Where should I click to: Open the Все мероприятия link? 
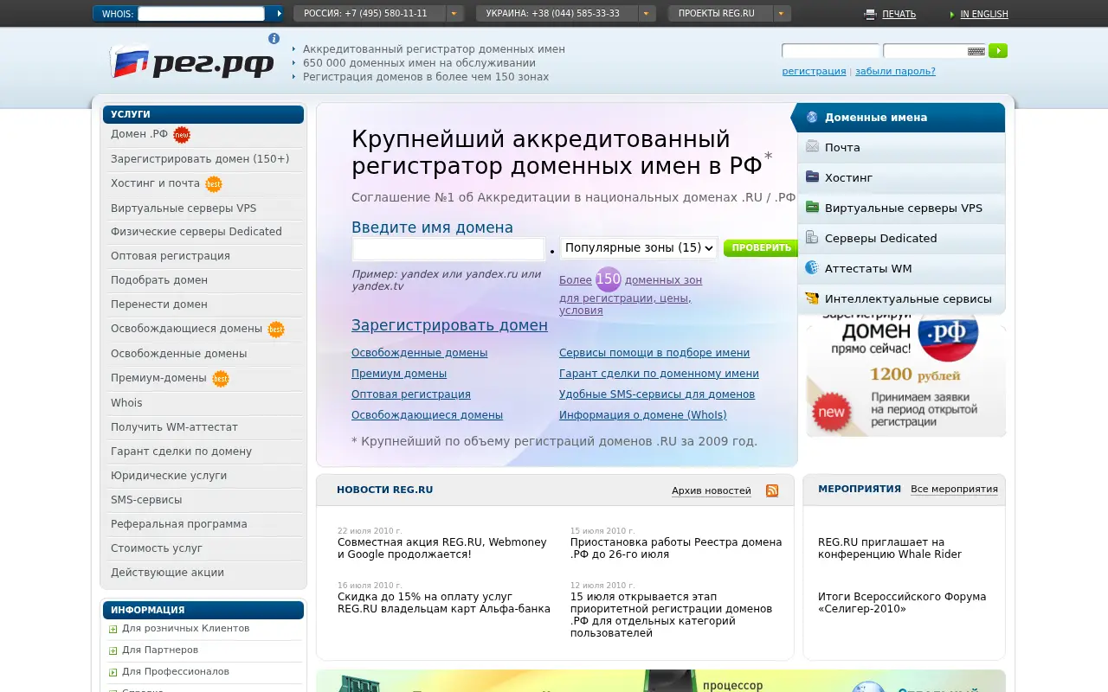954,490
